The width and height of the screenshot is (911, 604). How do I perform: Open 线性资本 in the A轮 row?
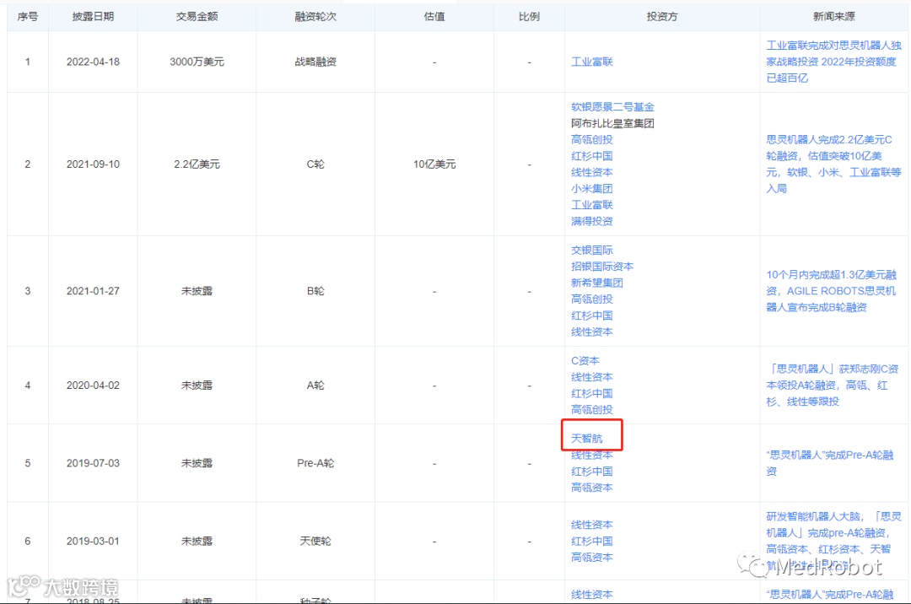pos(591,377)
